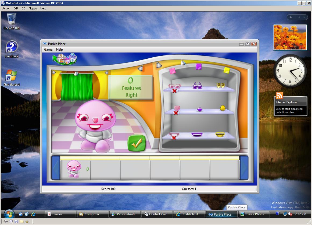Choose the yellow mouth on bottom shelf

(x=220, y=135)
